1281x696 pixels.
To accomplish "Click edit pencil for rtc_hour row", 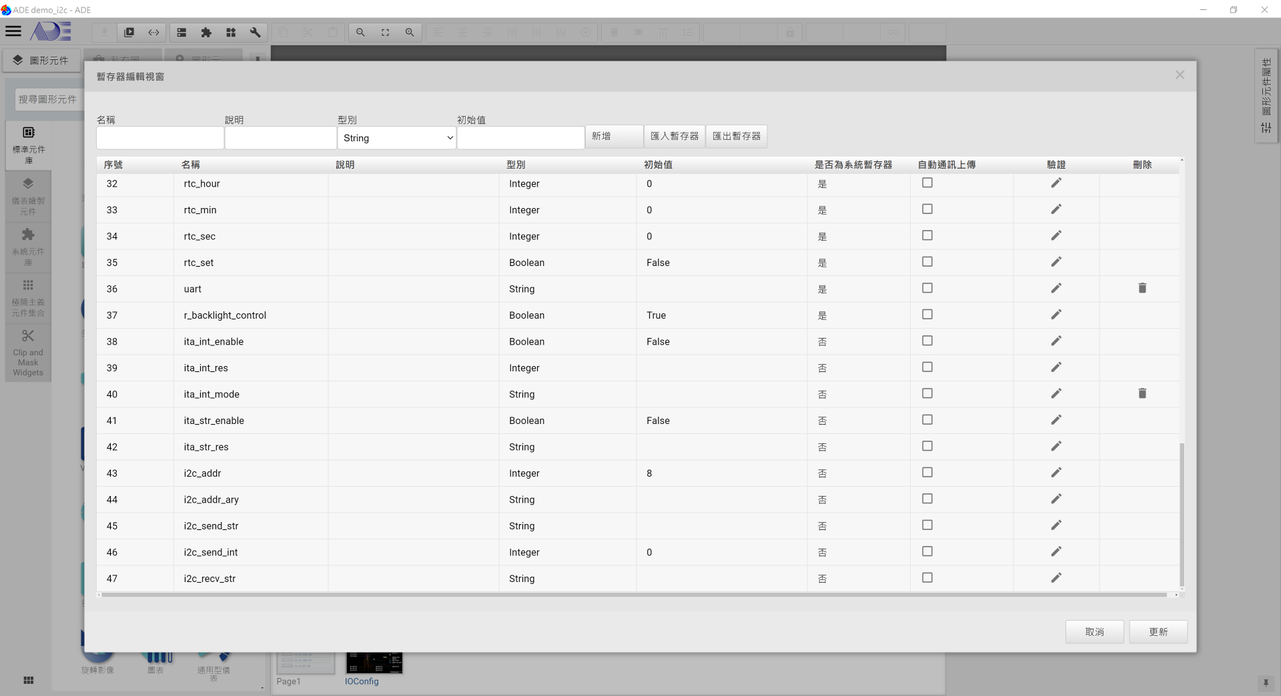I will click(1055, 183).
